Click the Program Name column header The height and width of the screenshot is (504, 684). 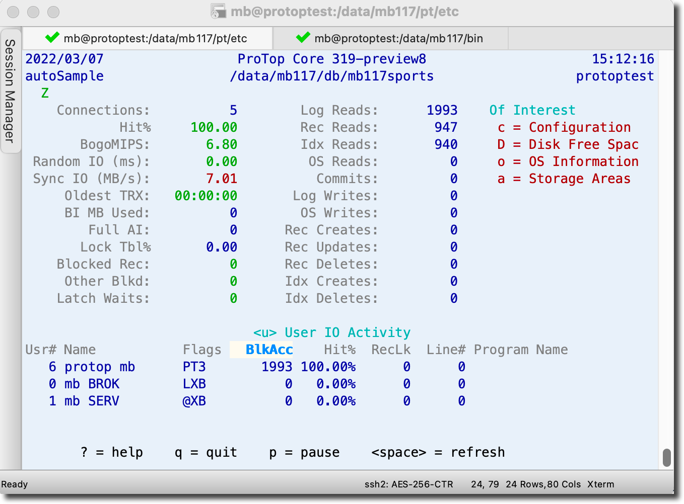521,350
